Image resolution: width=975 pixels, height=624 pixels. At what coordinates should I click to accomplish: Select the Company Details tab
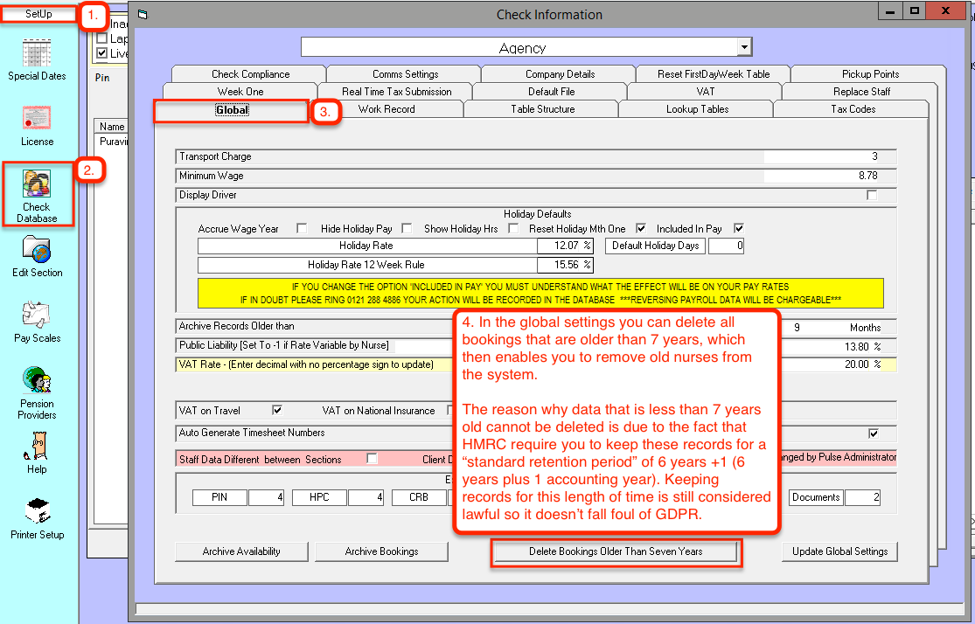point(560,74)
